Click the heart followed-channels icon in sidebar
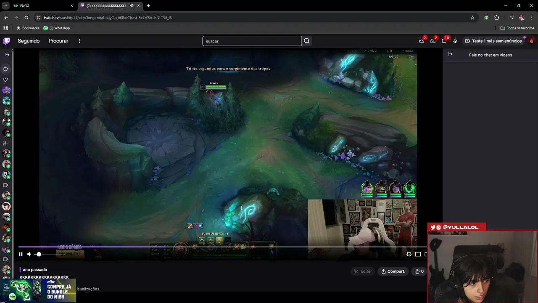The image size is (538, 303). pos(6,80)
